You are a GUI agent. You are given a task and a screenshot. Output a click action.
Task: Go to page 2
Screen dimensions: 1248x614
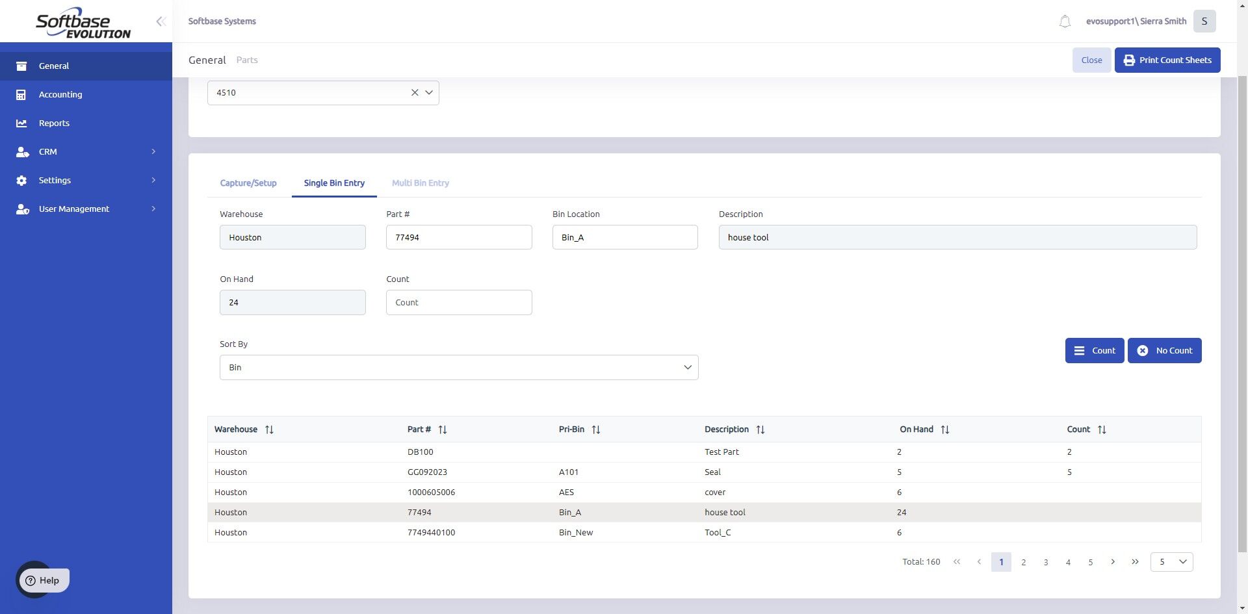pyautogui.click(x=1024, y=562)
